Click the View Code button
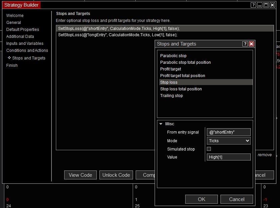 [80, 175]
